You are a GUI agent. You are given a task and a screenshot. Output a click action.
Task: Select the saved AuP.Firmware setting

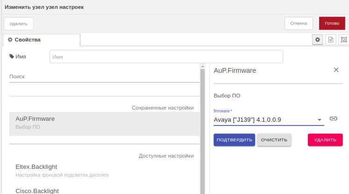[x=104, y=123]
